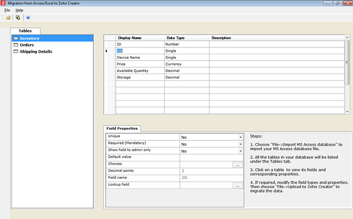Expand the Required (Mandatory) dropdown
Image resolution: width=353 pixels, height=219 pixels.
240,144
